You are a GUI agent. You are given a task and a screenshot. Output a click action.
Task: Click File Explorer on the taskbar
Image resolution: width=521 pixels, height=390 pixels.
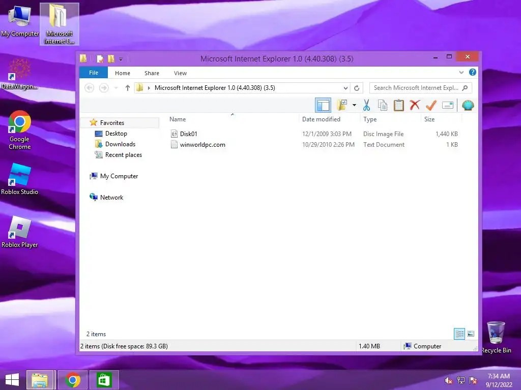tap(40, 380)
